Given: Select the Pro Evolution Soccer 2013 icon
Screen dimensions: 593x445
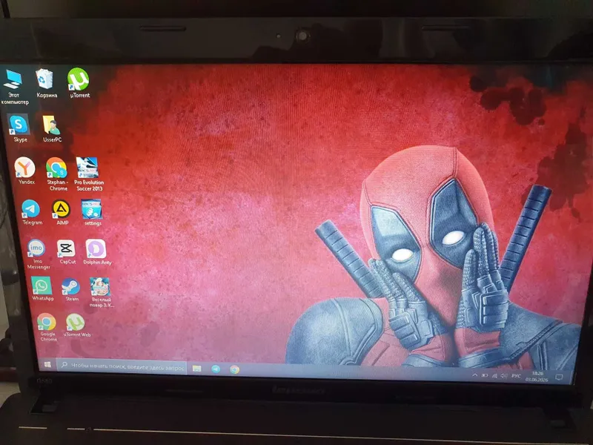Looking at the screenshot, I should [x=88, y=174].
